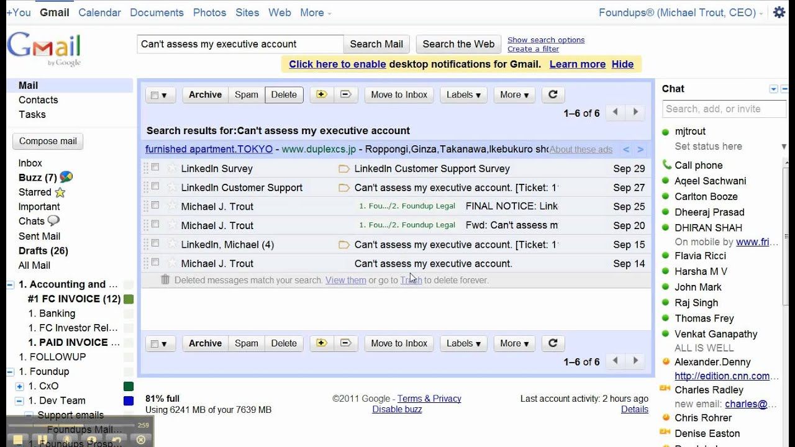The height and width of the screenshot is (447, 795).
Task: Click blue color swatch beside 1. Dev Team
Action: [129, 401]
